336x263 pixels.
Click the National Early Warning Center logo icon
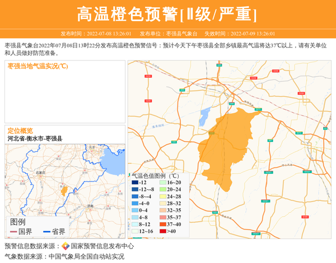click(66, 246)
